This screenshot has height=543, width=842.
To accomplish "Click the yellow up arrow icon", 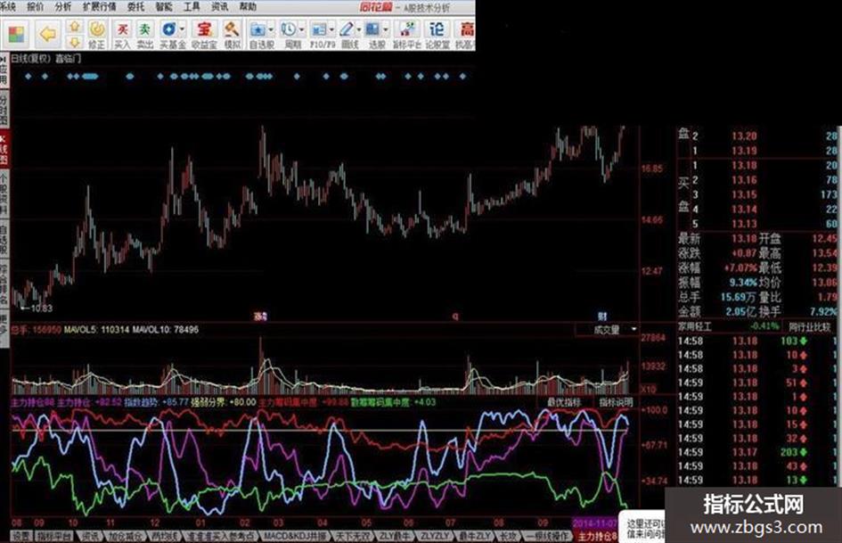I will 75,27.
